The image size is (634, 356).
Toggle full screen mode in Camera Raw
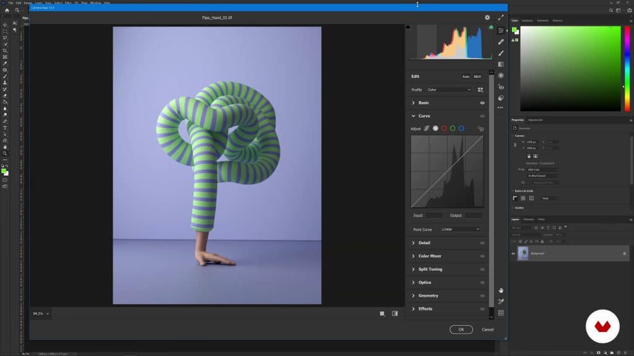(501, 18)
